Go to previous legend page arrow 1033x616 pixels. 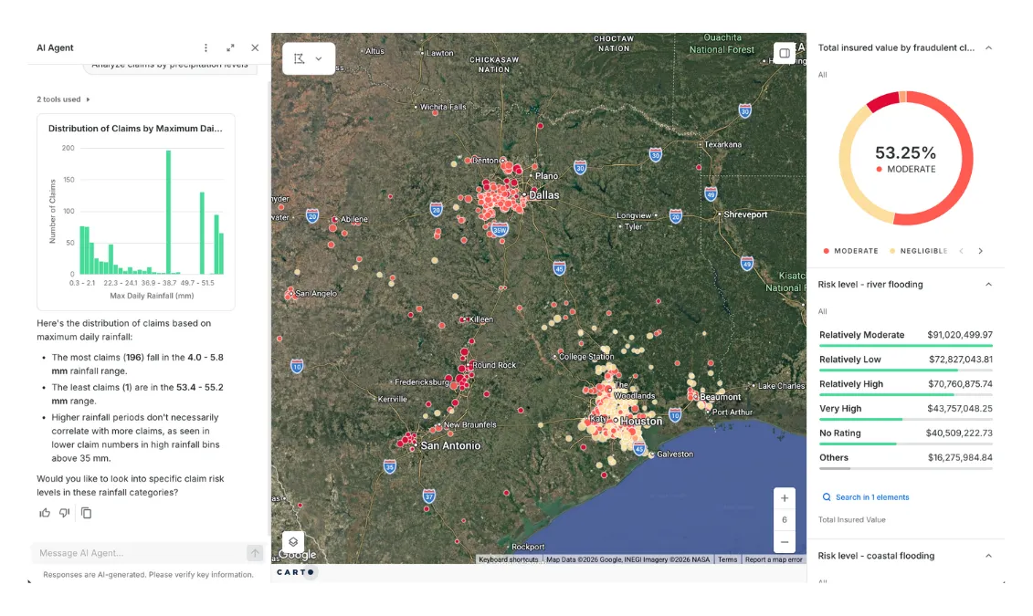point(961,251)
